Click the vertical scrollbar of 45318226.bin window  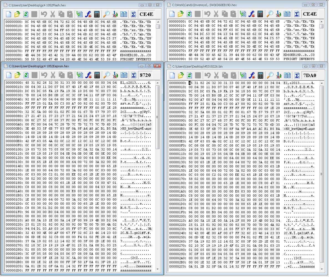[322, 167]
